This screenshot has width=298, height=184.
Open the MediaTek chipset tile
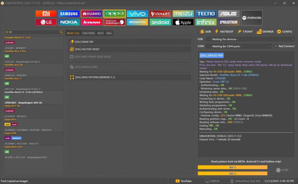[137, 22]
